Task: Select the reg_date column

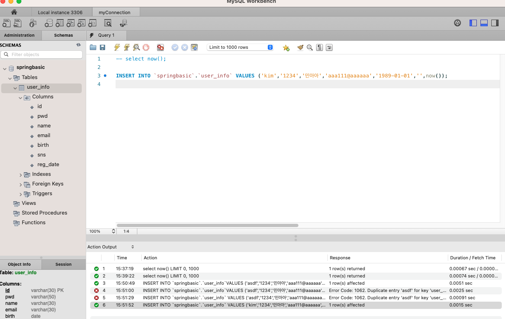Action: [x=48, y=165]
